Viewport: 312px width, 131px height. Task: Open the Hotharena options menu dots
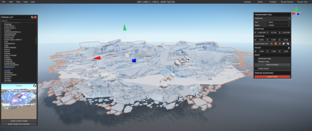[x=289, y=18]
